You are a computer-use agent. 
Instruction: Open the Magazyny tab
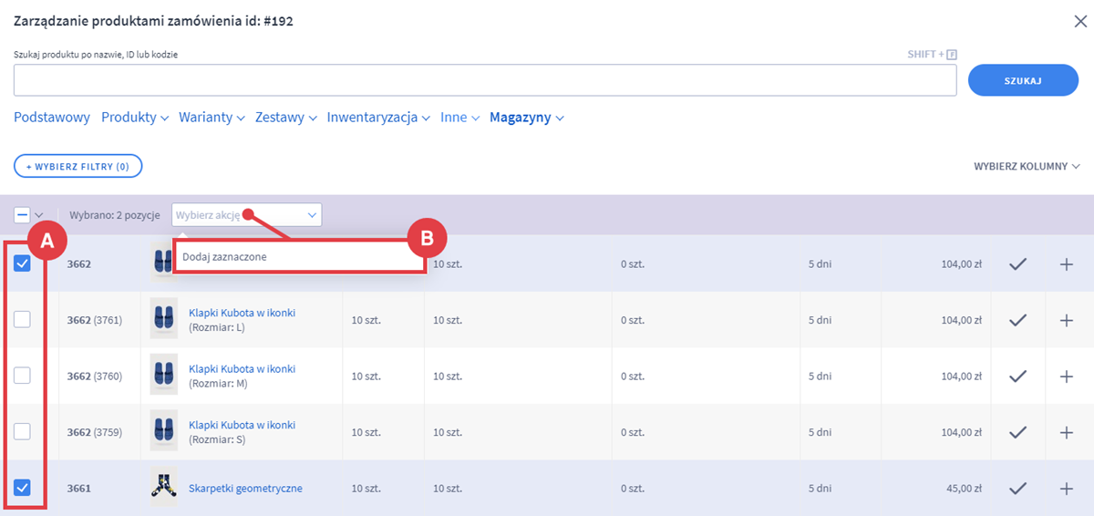tap(526, 118)
